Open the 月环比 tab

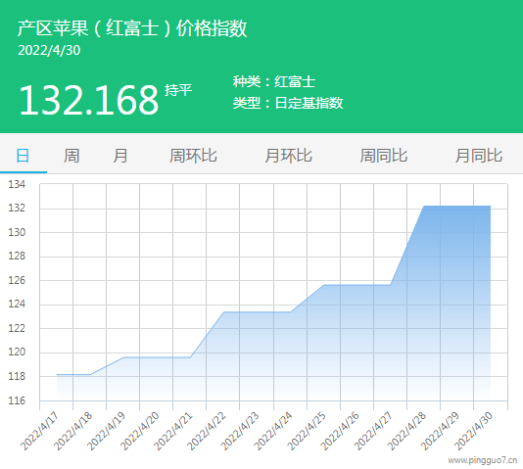pos(289,156)
